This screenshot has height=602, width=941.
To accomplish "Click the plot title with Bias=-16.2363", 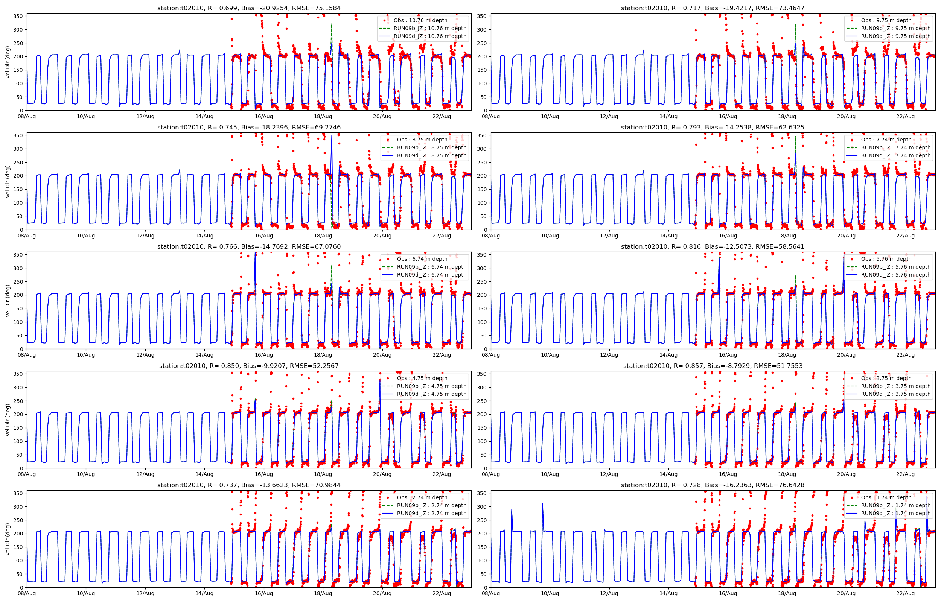I will point(713,485).
